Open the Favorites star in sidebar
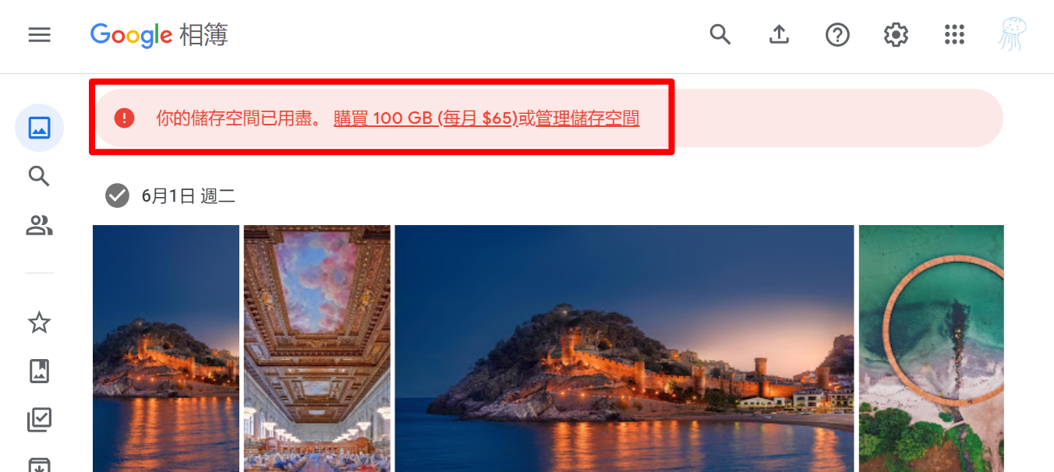This screenshot has height=472, width=1054. pos(39,322)
